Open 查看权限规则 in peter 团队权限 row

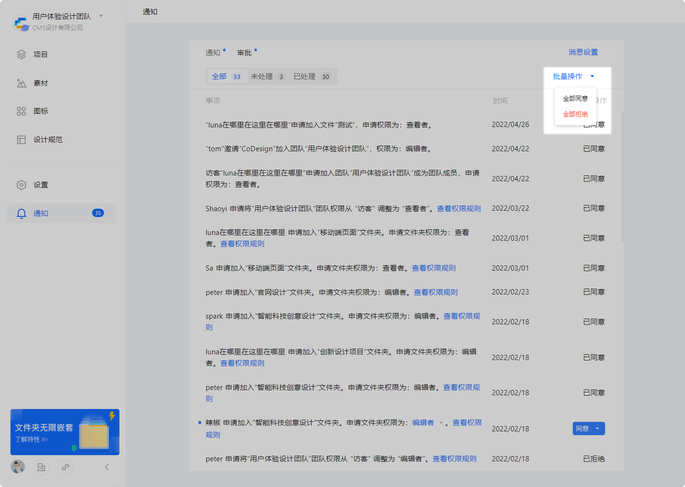(x=454, y=459)
